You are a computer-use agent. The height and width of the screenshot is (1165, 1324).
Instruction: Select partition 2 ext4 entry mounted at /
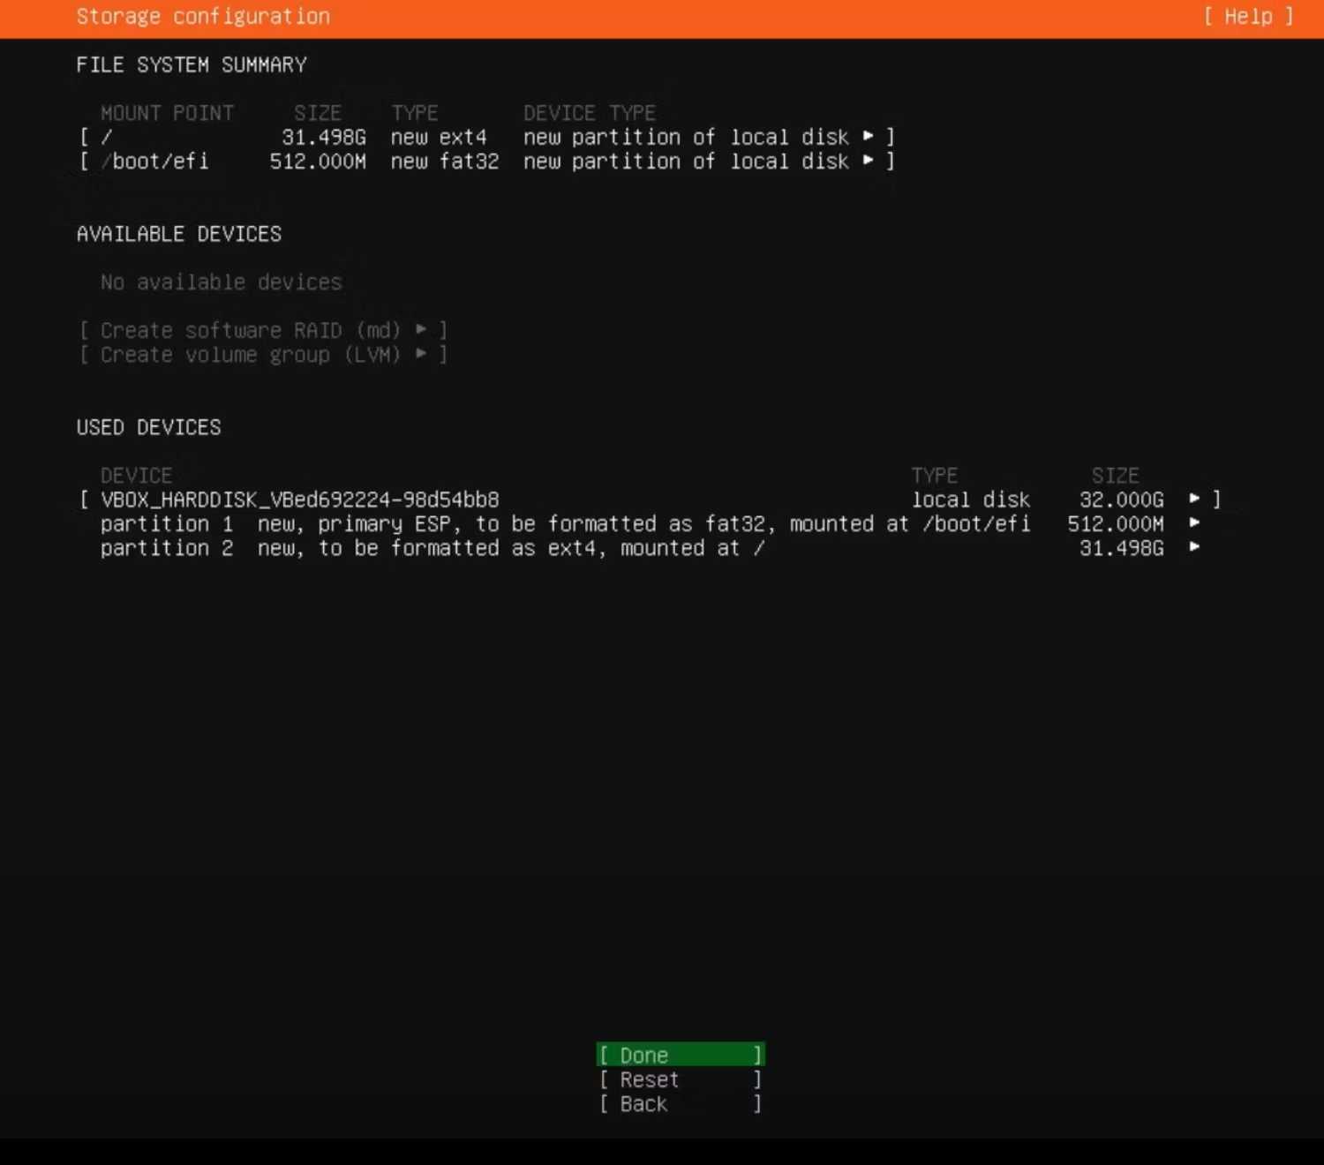tap(651, 548)
